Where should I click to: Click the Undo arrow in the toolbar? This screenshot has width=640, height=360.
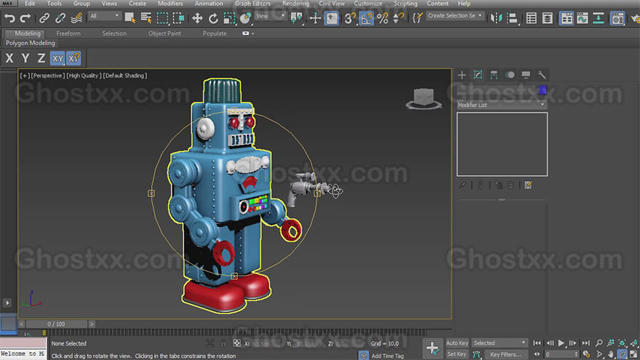tap(9, 18)
